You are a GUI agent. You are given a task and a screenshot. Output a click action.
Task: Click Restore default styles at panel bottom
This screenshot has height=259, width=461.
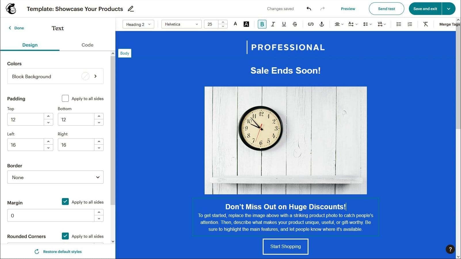click(62, 252)
